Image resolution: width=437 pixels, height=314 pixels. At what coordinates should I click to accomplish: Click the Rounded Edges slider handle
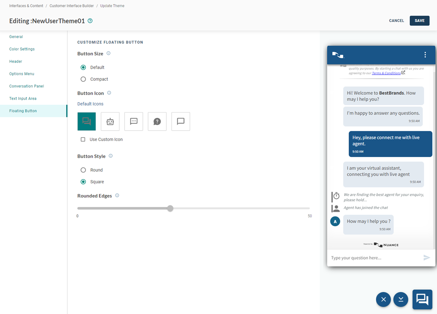(x=170, y=209)
